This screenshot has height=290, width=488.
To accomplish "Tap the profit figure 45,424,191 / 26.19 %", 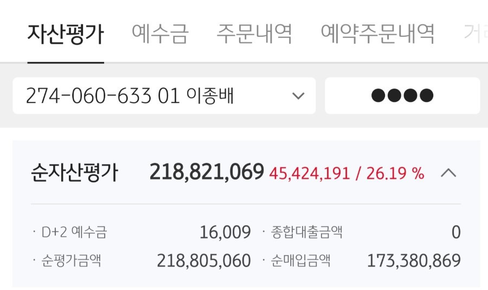I will [x=346, y=173].
